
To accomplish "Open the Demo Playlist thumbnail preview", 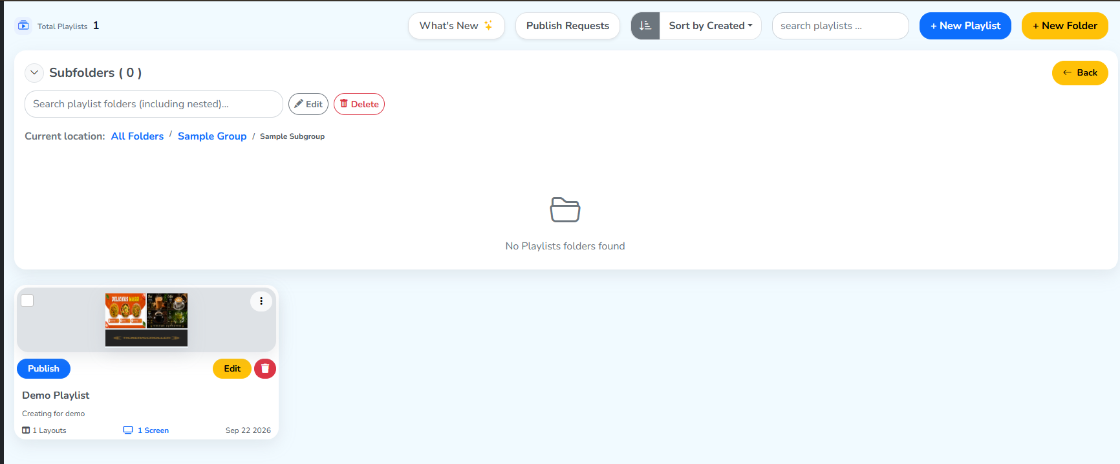I will (x=147, y=320).
